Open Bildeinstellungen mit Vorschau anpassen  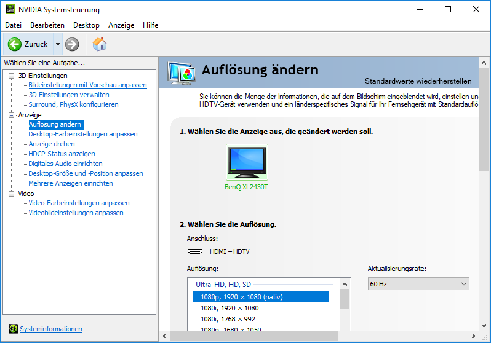click(x=87, y=85)
